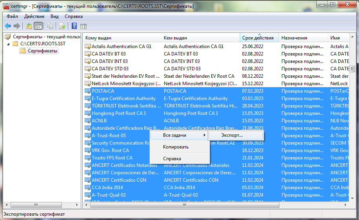Open the Все задачи submenu arrow
The image size is (359, 220).
click(204, 135)
